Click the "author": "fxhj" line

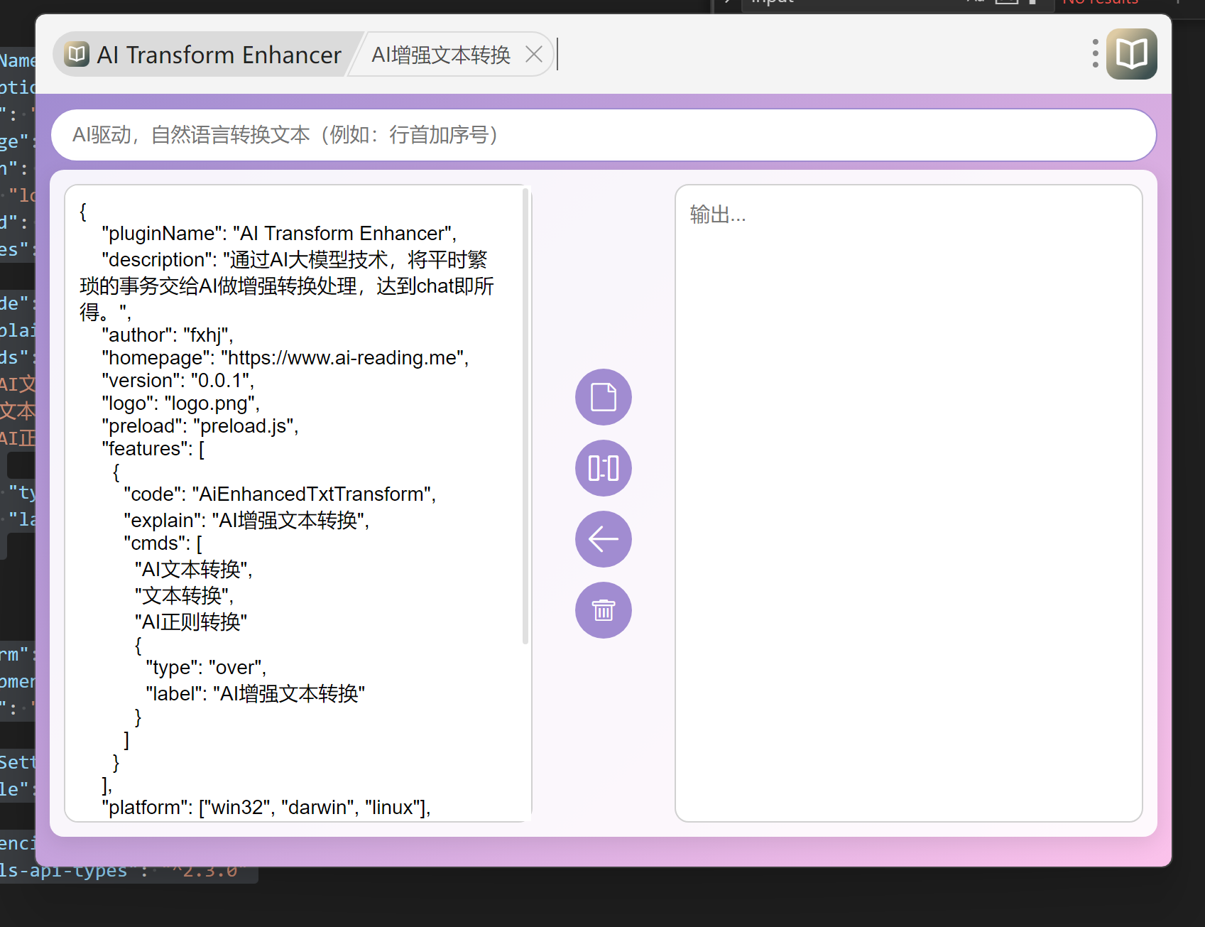click(168, 335)
